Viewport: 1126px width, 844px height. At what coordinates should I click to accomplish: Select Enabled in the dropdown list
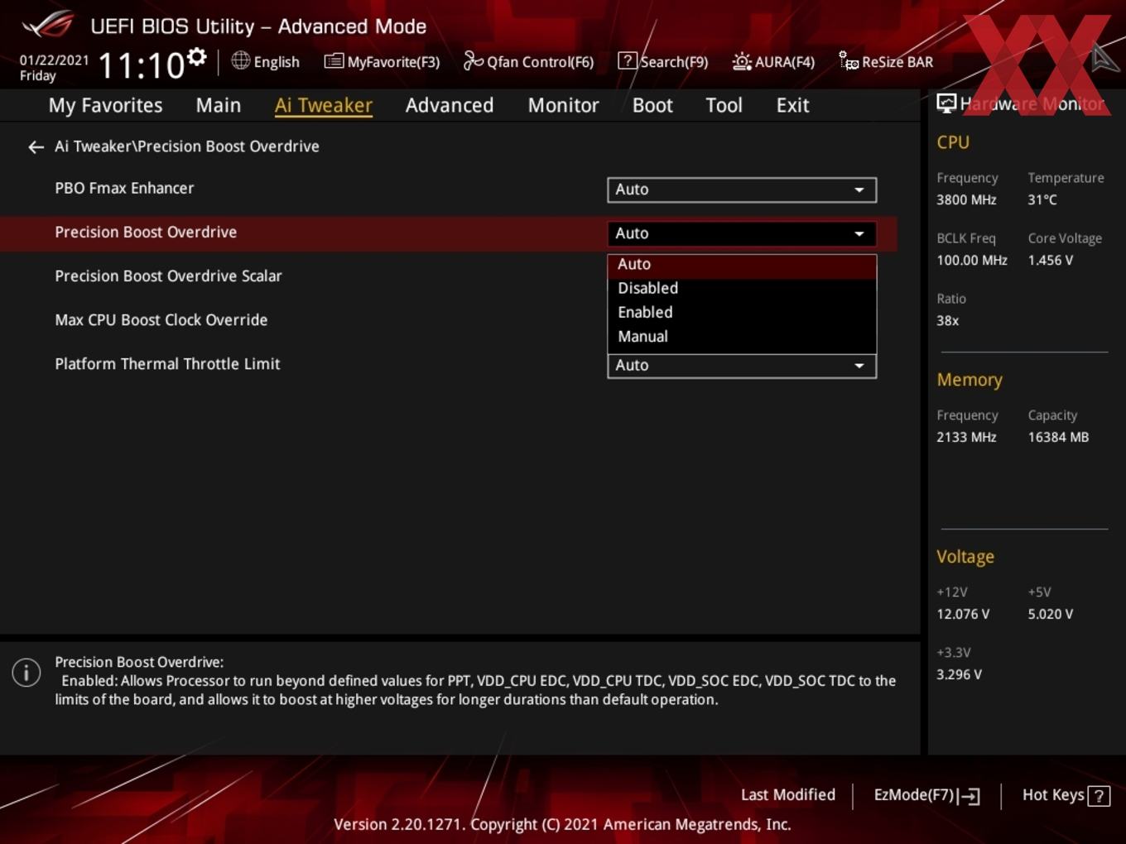(742, 312)
